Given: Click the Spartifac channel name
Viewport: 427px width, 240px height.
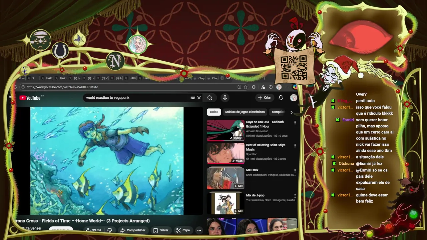Looking at the screenshot, I should [252, 155].
